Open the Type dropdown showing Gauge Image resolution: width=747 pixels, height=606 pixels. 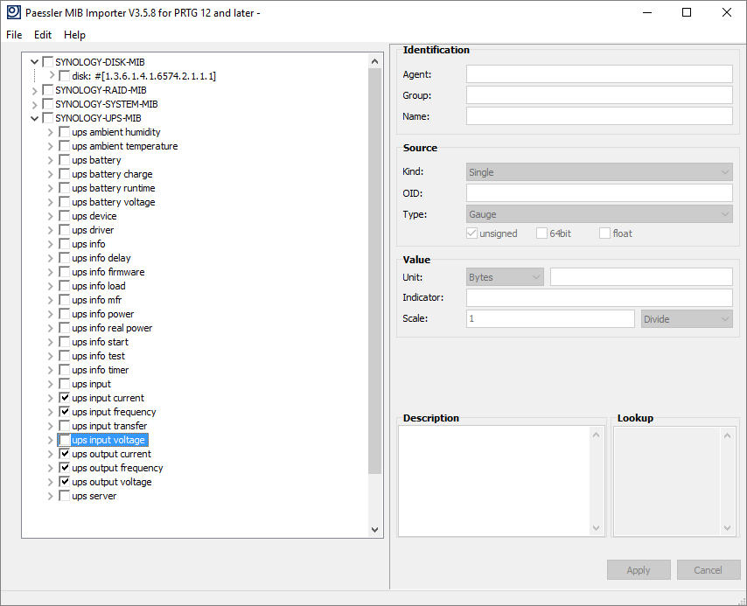click(599, 214)
